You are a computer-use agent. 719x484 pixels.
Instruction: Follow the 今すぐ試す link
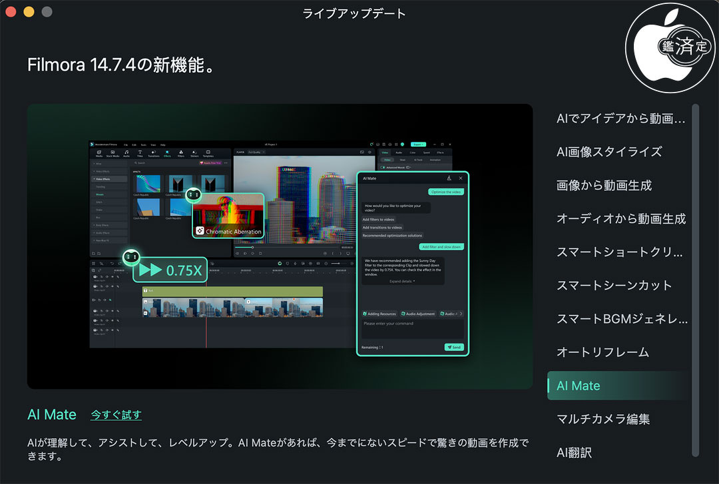pyautogui.click(x=116, y=415)
